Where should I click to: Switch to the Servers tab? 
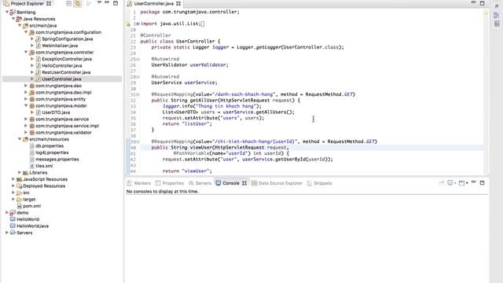tap(200, 183)
